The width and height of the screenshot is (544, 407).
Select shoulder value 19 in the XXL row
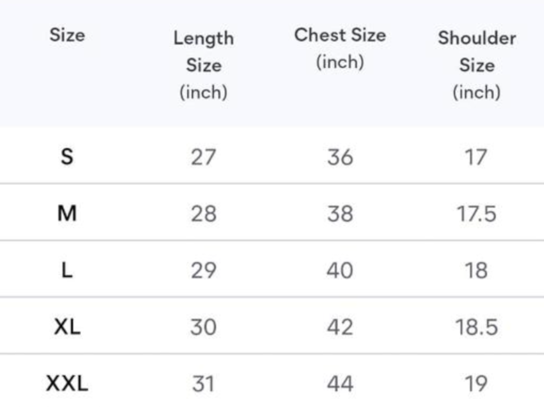click(x=477, y=383)
